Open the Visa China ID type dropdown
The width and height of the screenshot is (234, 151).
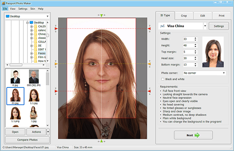[205, 26]
